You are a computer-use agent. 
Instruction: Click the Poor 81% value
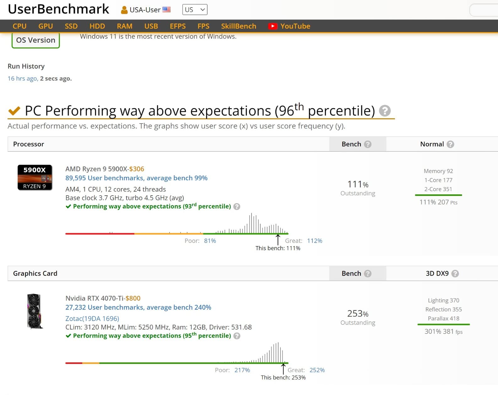[x=210, y=241]
